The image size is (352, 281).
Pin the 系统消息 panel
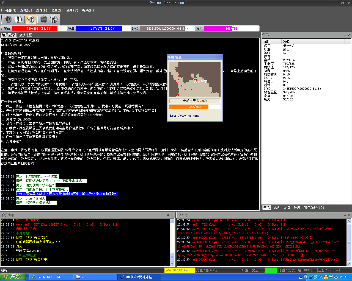click(x=168, y=215)
